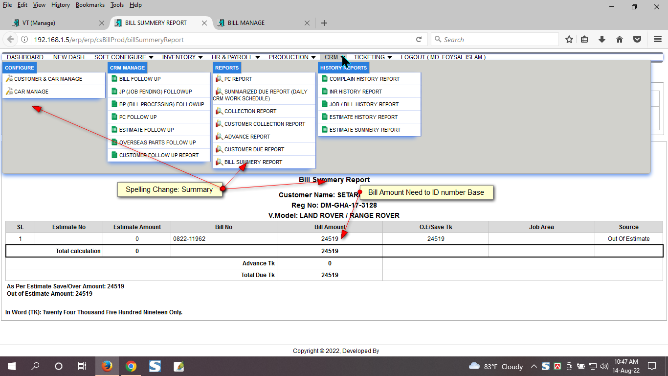
Task: Collapse the CRM dropdown menu
Action: pyautogui.click(x=335, y=57)
